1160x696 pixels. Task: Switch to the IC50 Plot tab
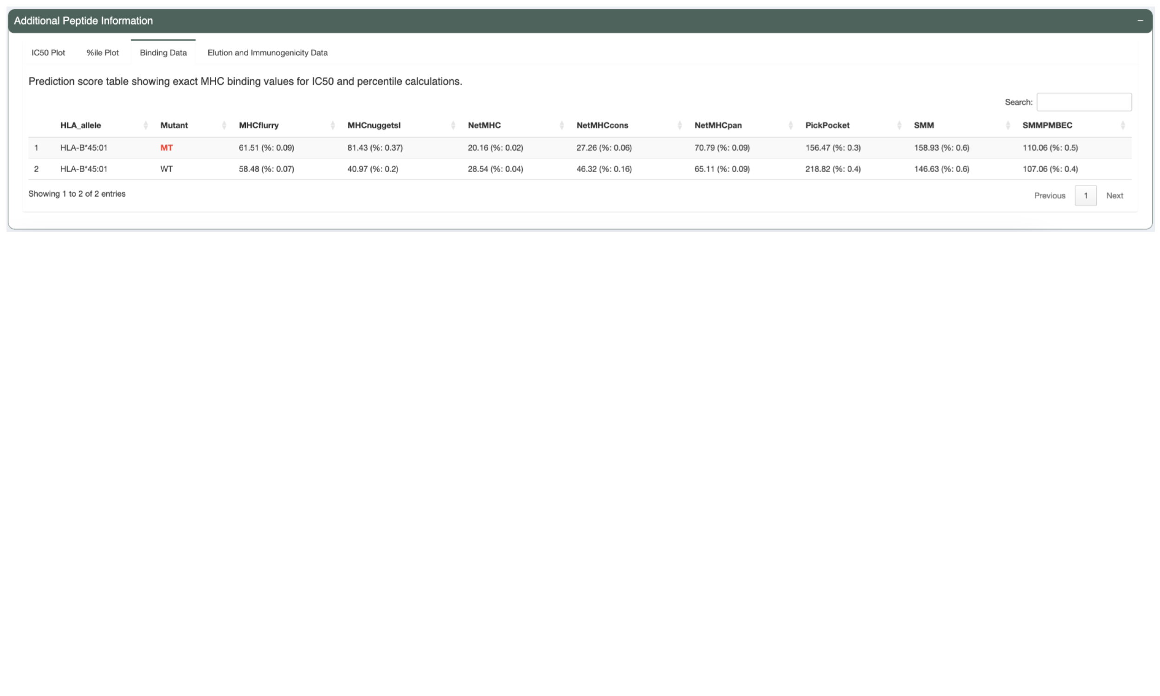click(x=47, y=52)
